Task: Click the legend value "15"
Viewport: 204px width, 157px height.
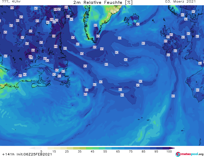Action: tap(54, 151)
